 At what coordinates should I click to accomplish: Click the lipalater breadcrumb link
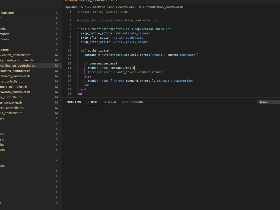(71, 7)
